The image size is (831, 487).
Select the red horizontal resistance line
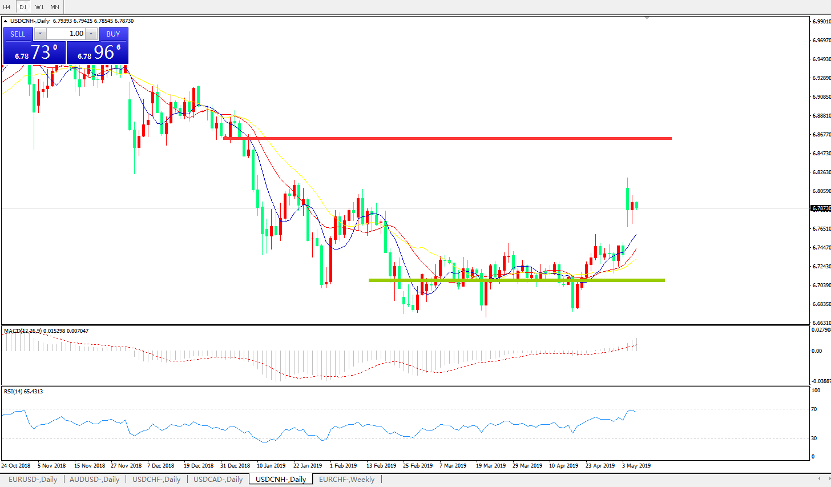(x=447, y=138)
